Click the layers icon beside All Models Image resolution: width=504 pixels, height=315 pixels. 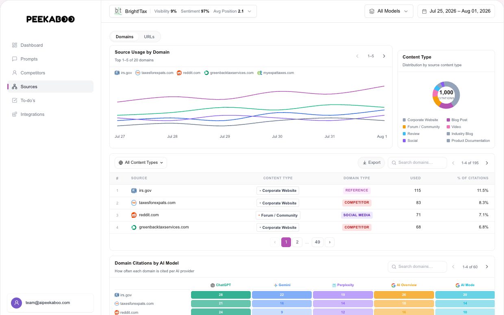(x=371, y=11)
